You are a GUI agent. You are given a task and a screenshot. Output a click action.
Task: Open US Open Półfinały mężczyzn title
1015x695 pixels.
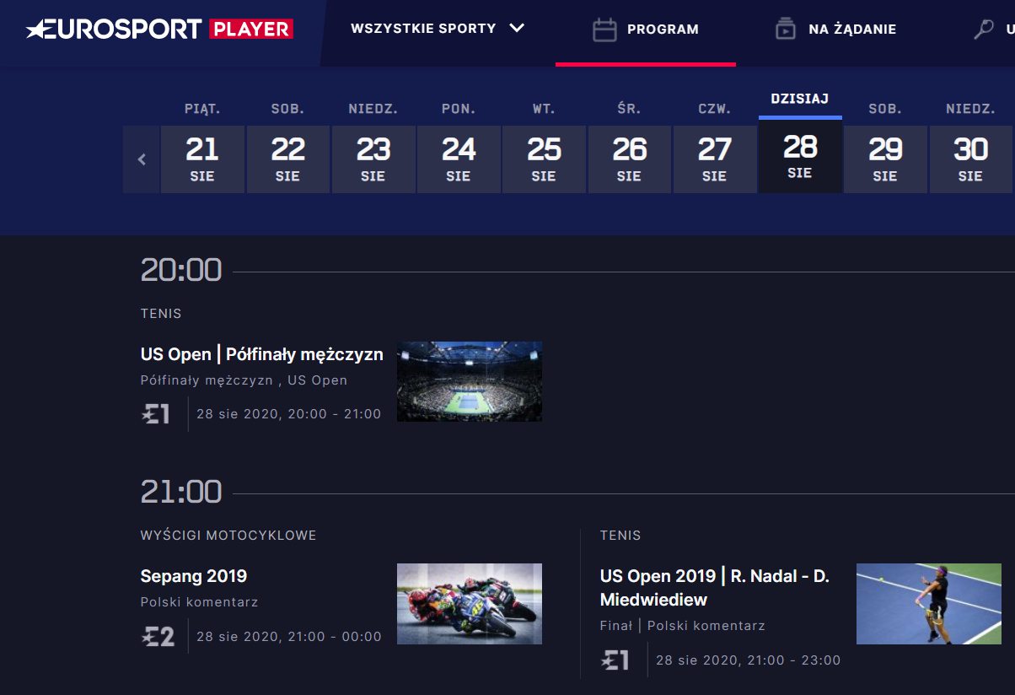(261, 354)
